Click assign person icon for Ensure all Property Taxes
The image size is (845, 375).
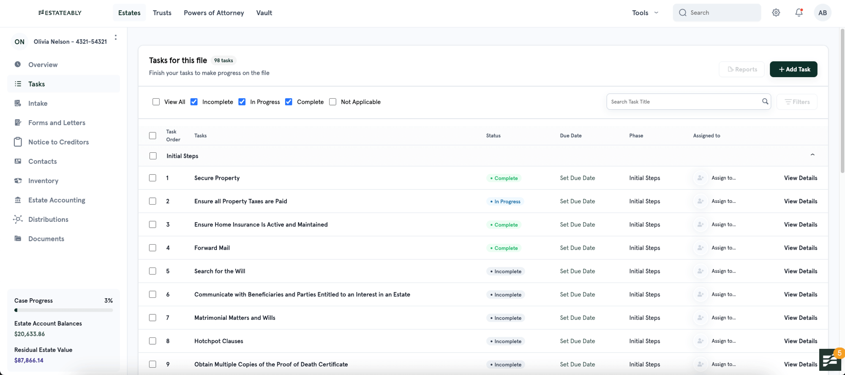coord(700,201)
